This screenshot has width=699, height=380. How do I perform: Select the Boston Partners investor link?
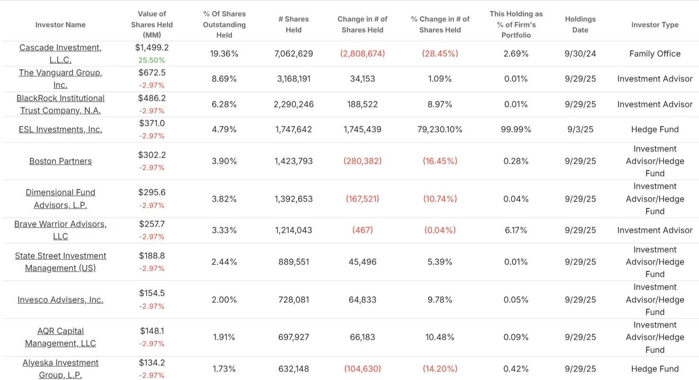coord(60,161)
